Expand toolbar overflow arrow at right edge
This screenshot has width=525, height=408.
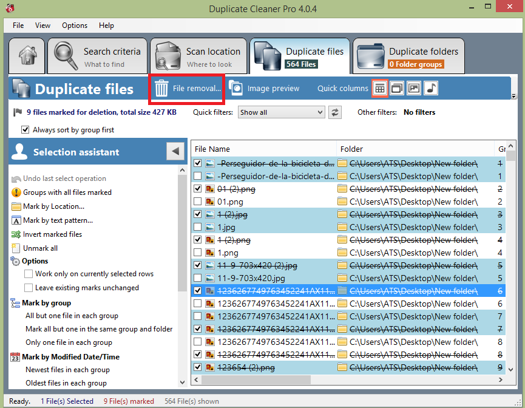pos(514,96)
